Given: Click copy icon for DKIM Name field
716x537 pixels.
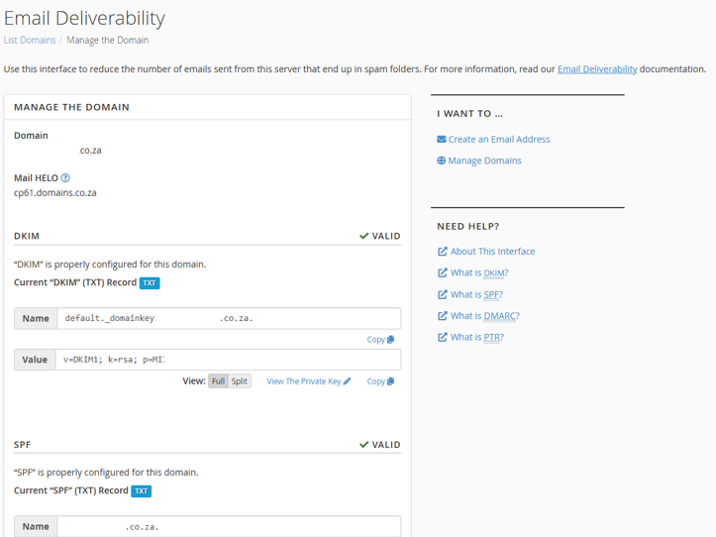Looking at the screenshot, I should click(390, 340).
